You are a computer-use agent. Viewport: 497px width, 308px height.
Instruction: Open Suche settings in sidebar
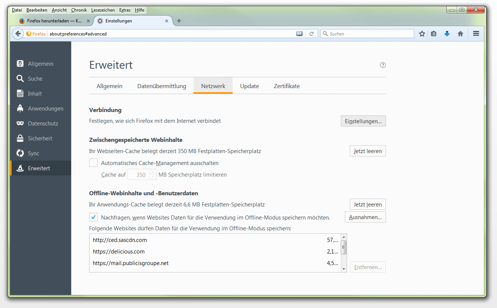pos(41,79)
